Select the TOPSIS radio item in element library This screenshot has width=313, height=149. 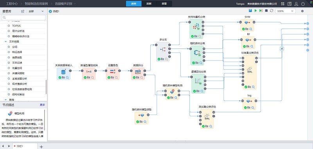[x=9, y=26]
